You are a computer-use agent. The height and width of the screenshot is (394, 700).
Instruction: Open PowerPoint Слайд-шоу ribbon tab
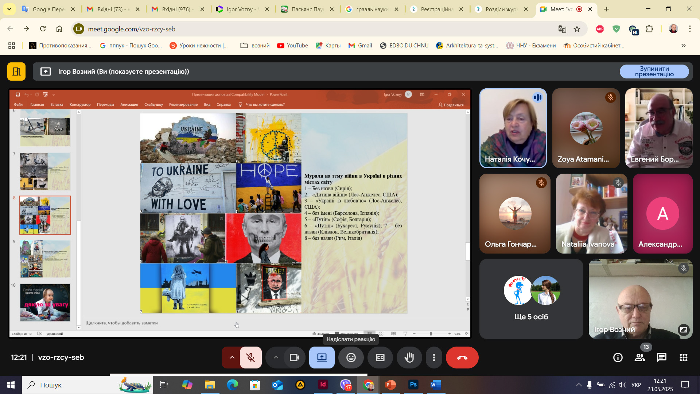click(x=153, y=105)
